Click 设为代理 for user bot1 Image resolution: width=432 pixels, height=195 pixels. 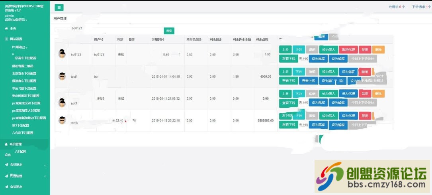pos(348,93)
